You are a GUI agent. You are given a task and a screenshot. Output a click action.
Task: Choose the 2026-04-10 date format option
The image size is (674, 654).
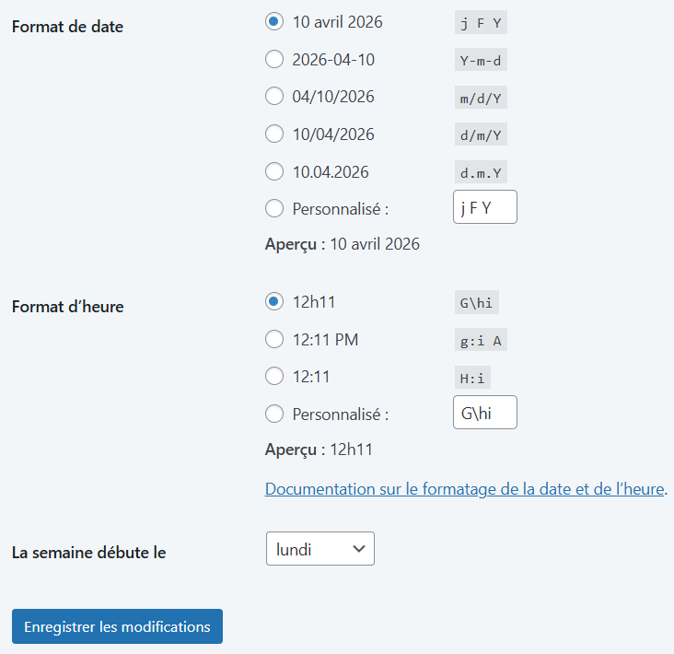[x=273, y=60]
